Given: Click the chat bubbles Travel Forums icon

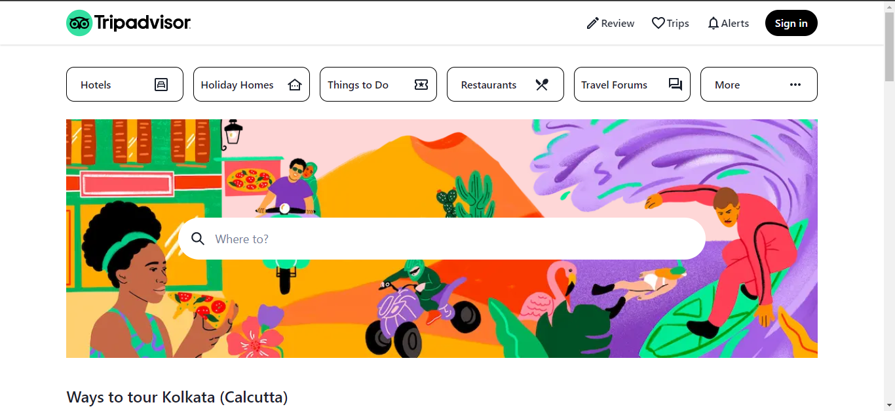Looking at the screenshot, I should pyautogui.click(x=675, y=85).
